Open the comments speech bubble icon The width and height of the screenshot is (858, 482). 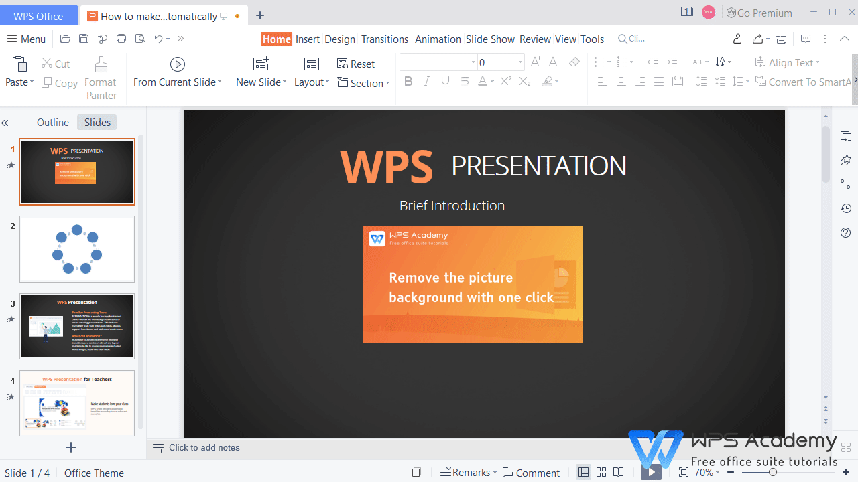806,39
